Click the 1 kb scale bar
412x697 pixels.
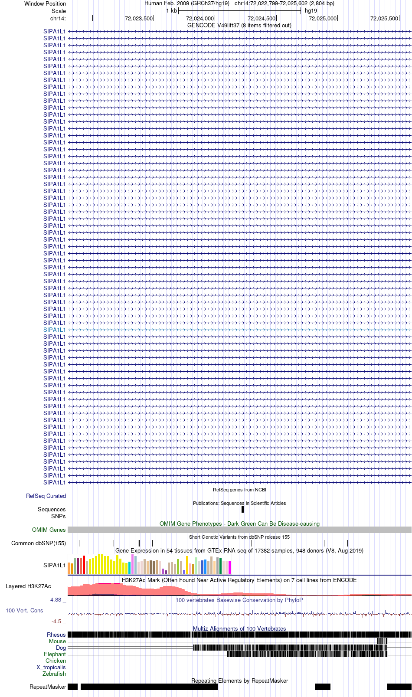[x=239, y=11]
